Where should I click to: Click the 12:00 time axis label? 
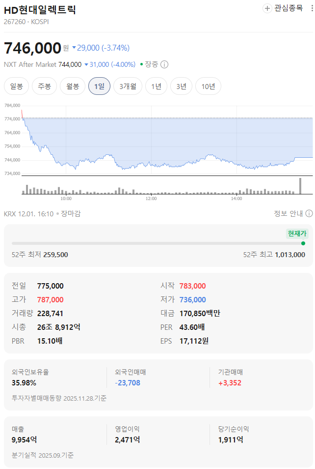(x=151, y=198)
